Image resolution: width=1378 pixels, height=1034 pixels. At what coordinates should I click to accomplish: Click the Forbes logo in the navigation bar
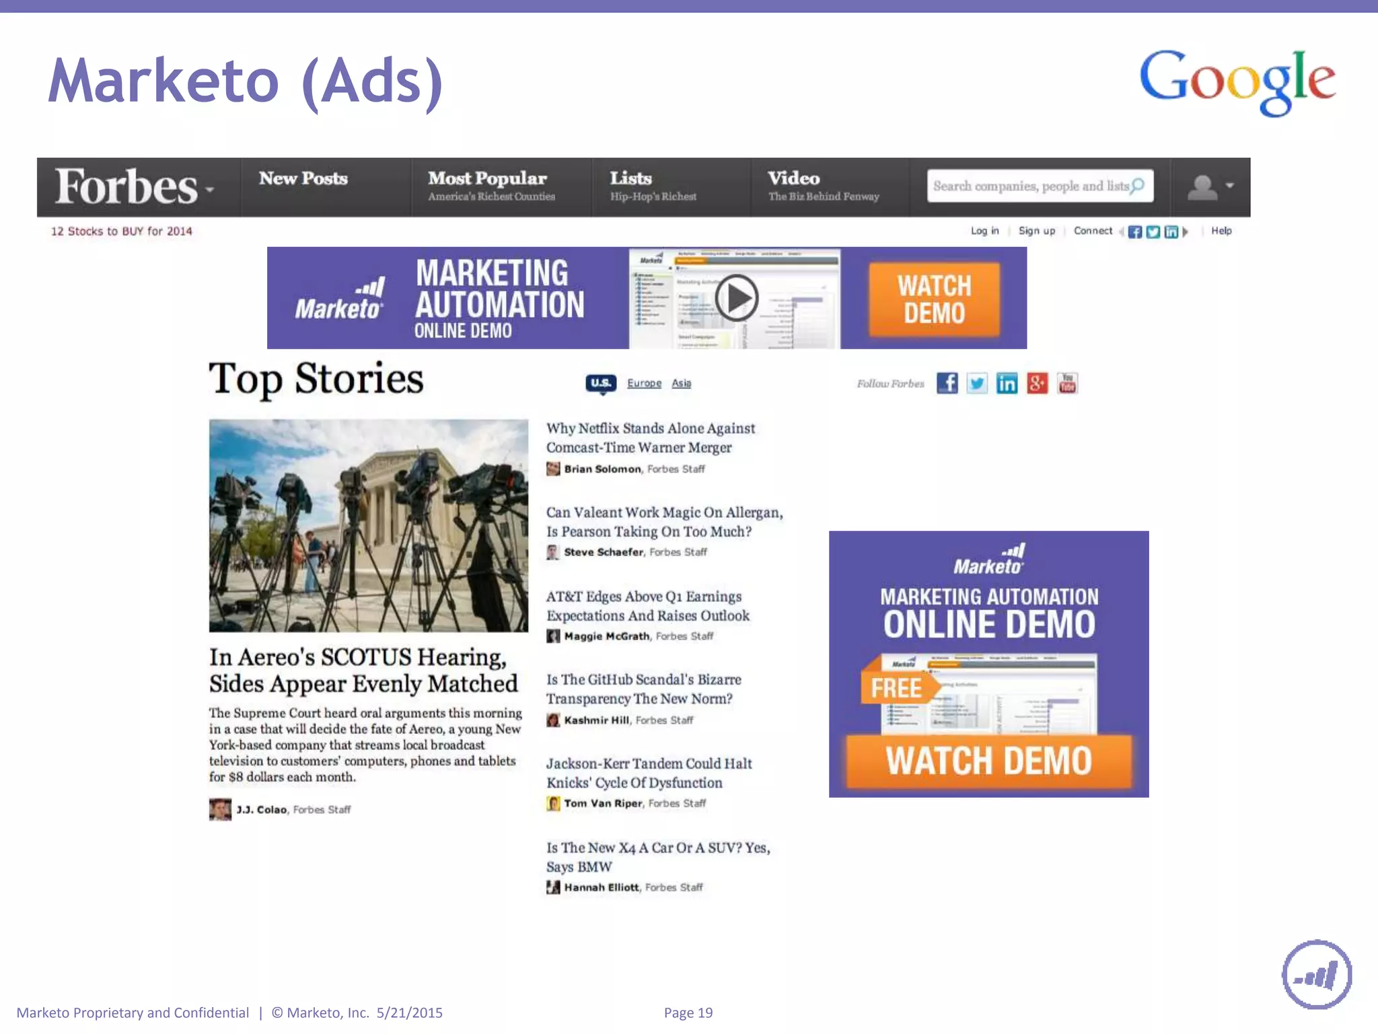click(126, 186)
